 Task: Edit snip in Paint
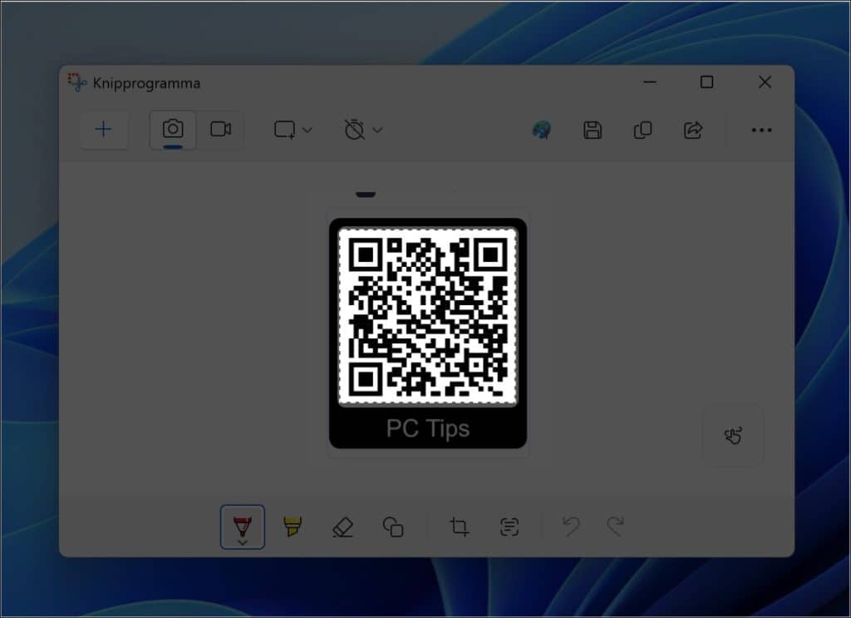pos(542,131)
